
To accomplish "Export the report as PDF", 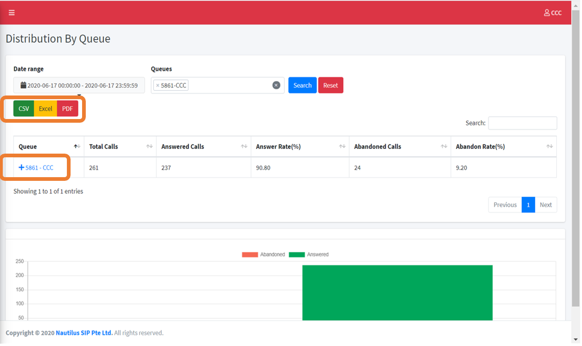I will tap(67, 108).
